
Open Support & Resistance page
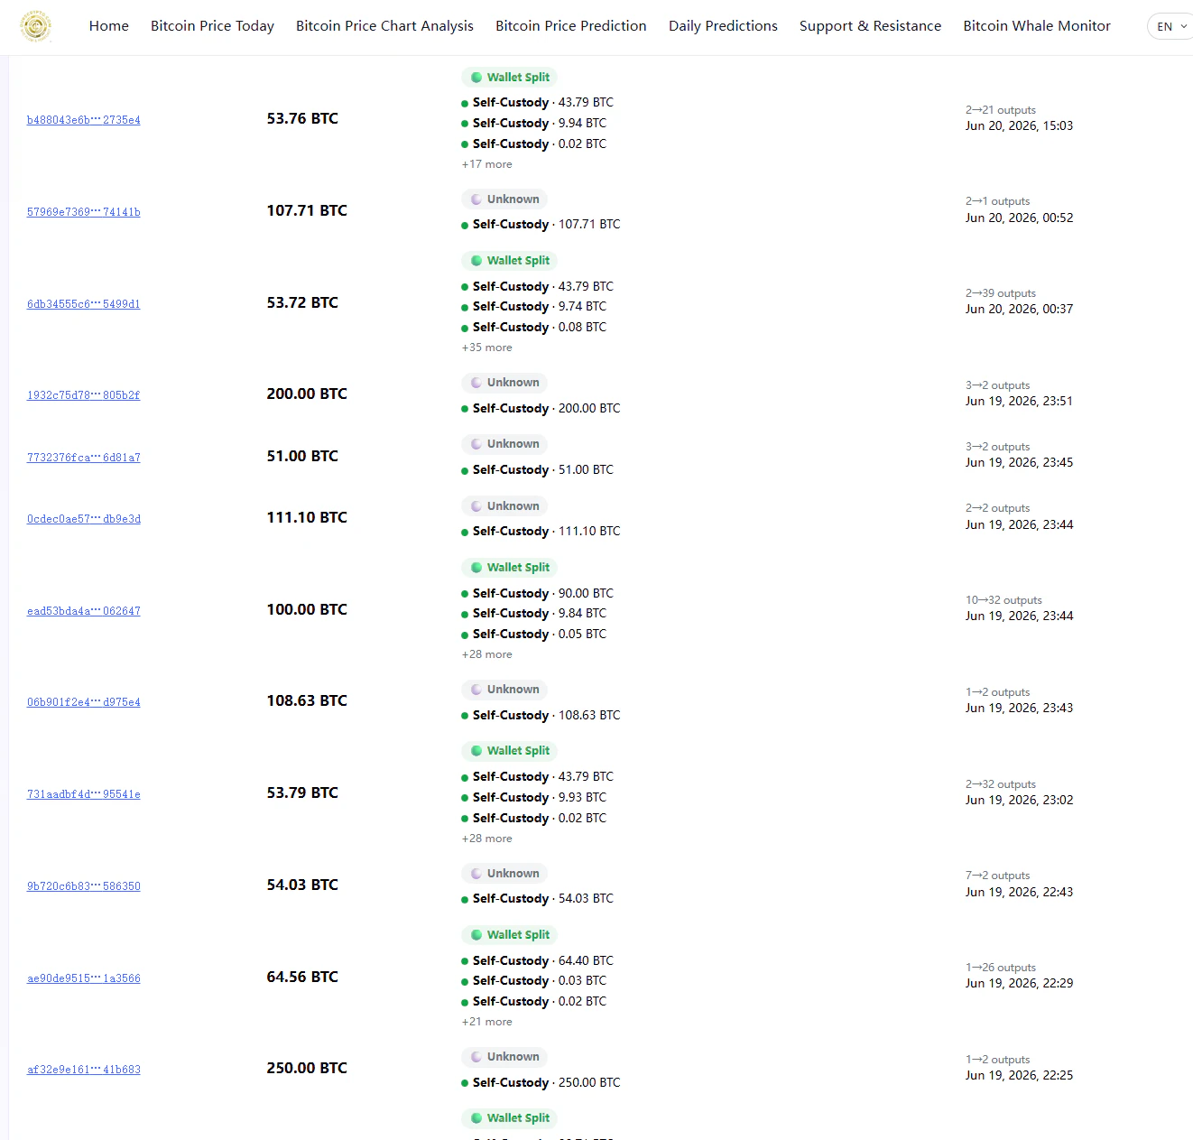pos(870,26)
